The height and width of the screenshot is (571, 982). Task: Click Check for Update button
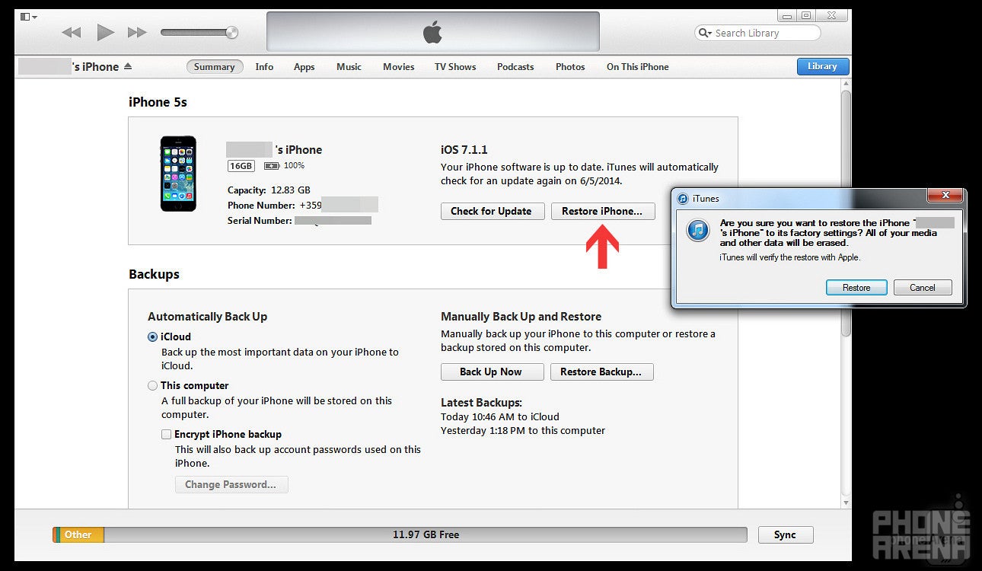tap(491, 211)
